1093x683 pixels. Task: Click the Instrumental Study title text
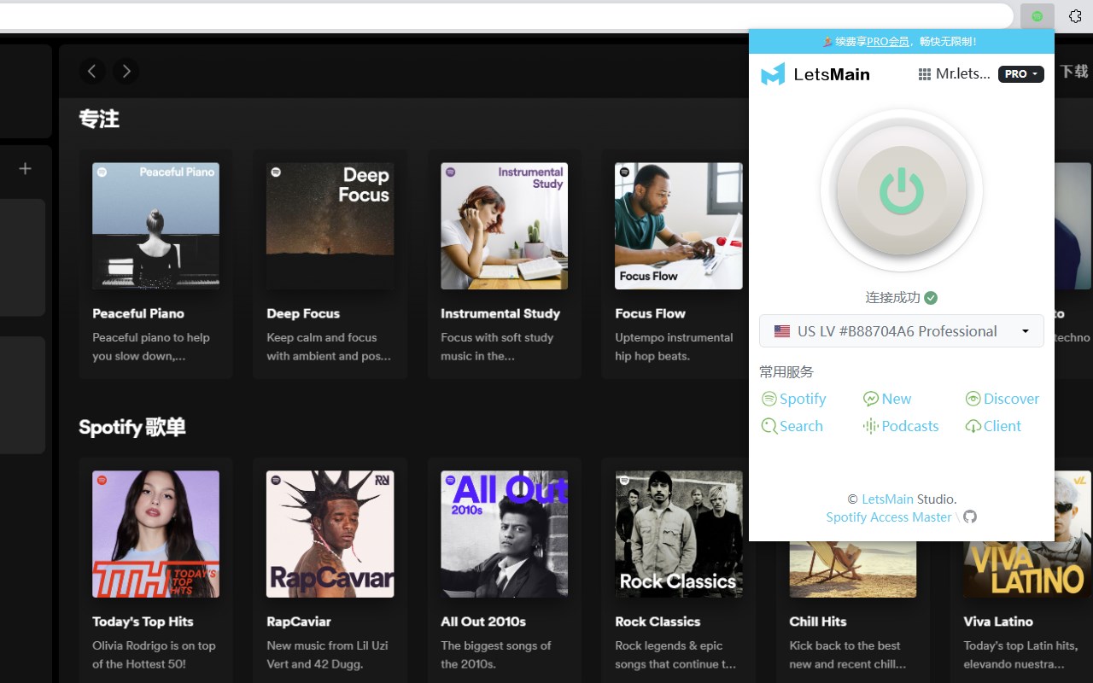point(500,313)
